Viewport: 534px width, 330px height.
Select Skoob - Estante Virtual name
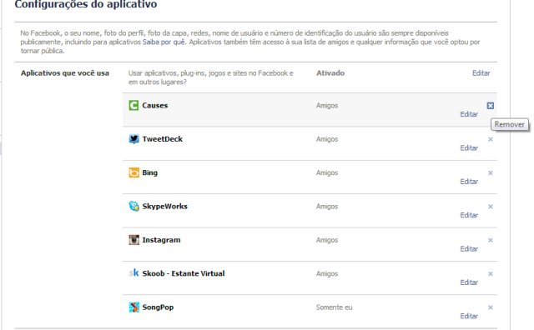(184, 273)
